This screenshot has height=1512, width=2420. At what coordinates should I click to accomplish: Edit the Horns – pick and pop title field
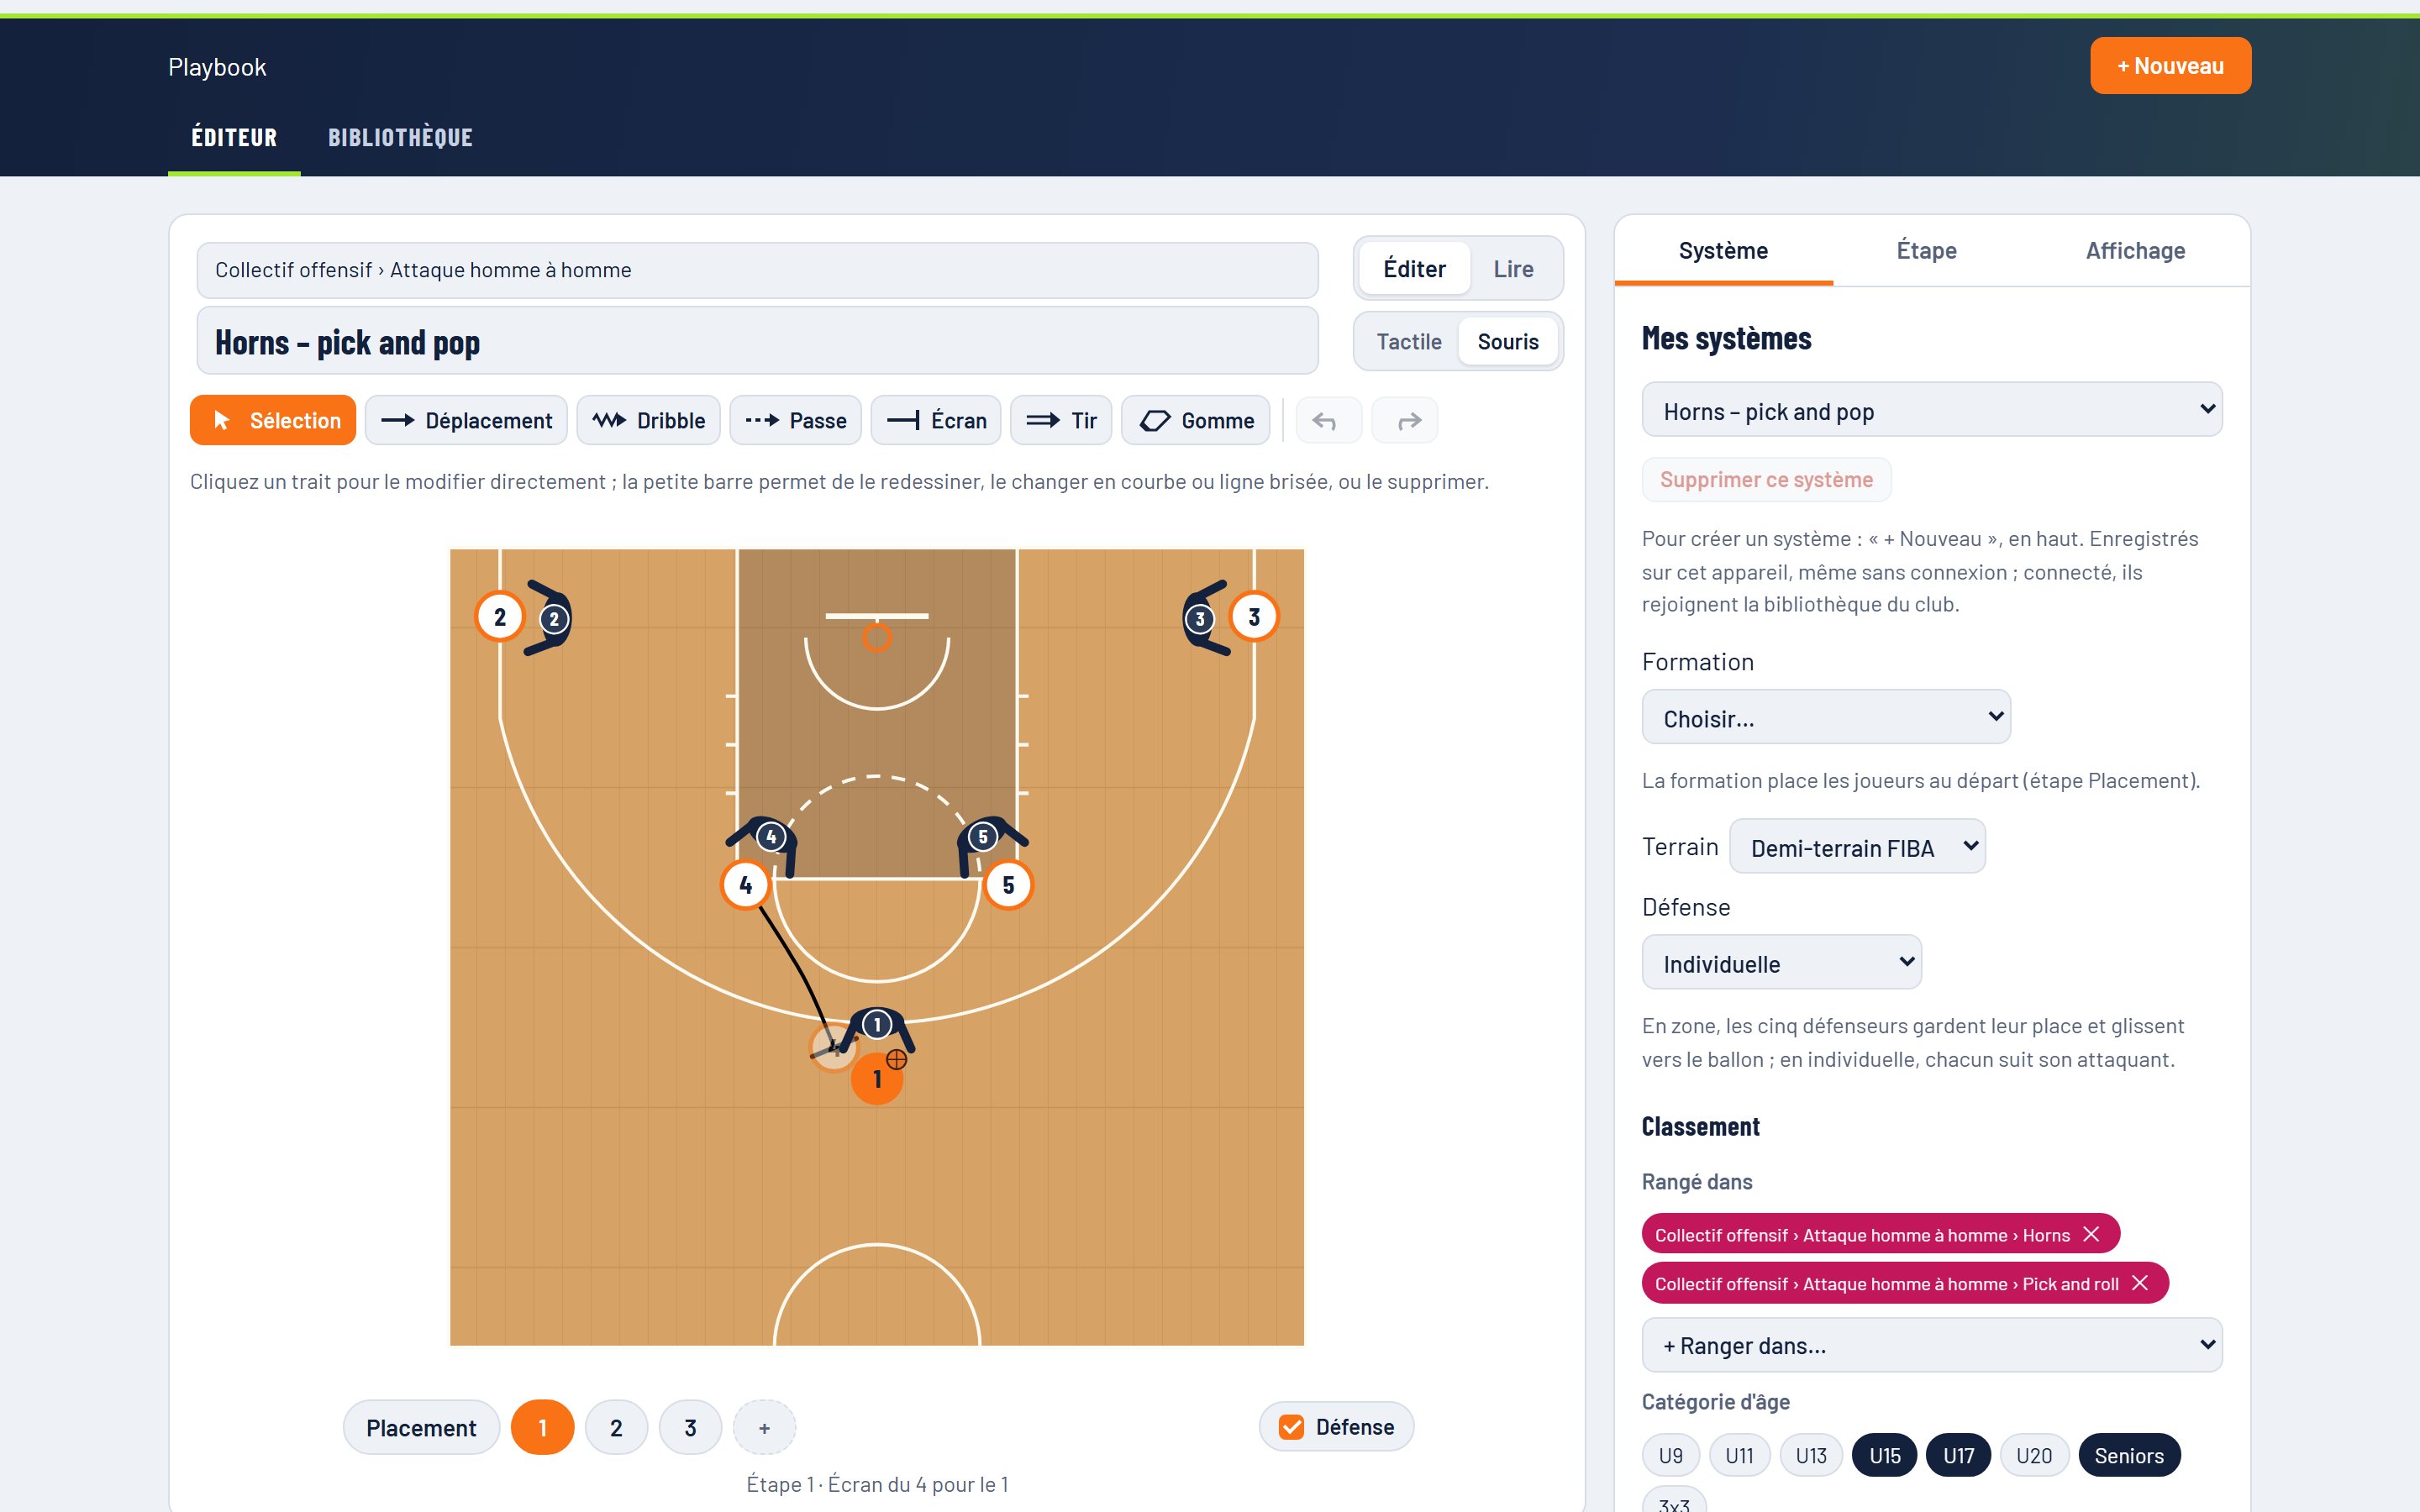pyautogui.click(x=757, y=342)
